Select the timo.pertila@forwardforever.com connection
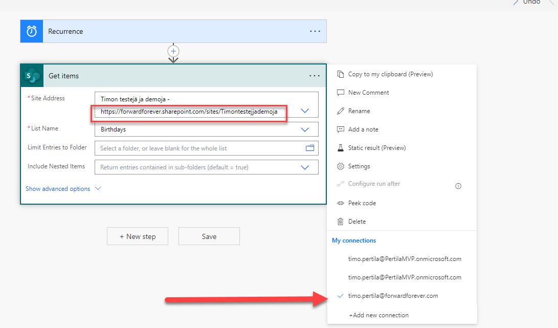558x328 pixels. tap(392, 296)
